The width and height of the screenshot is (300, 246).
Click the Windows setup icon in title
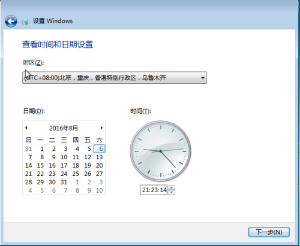click(x=25, y=22)
